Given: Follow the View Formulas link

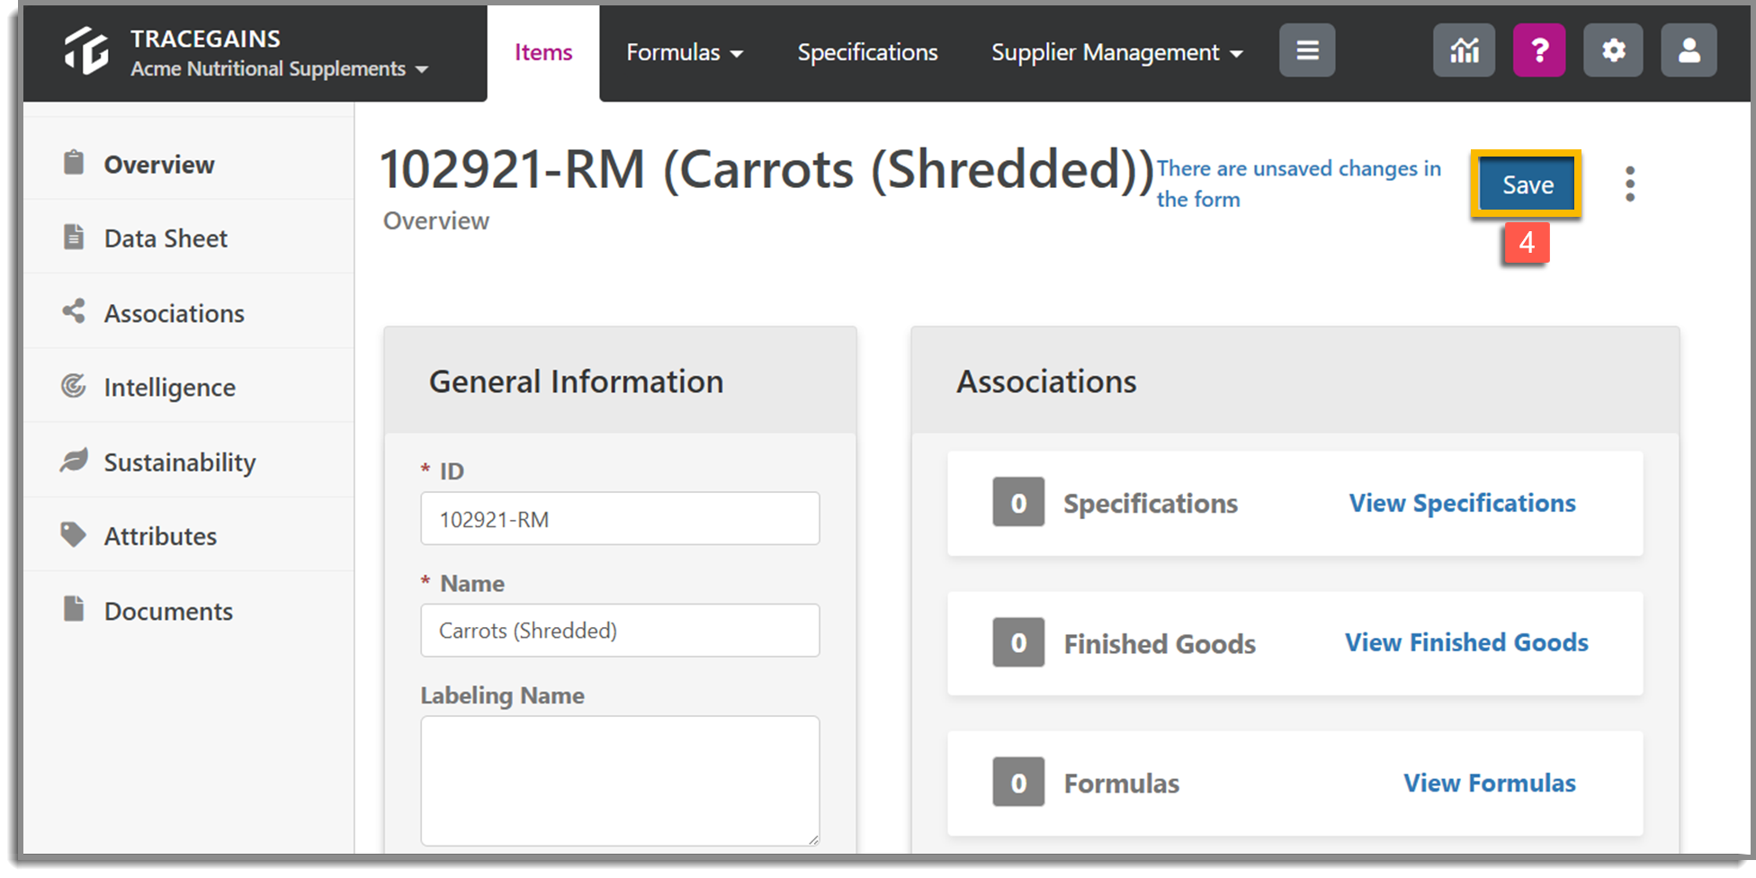Looking at the screenshot, I should click(x=1490, y=783).
